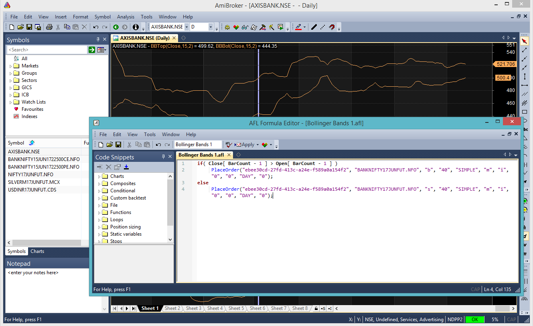Open the Symbol menu in AmiBroker

point(103,17)
